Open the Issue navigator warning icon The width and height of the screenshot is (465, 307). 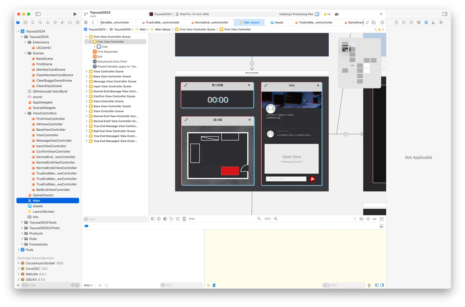point(48,22)
